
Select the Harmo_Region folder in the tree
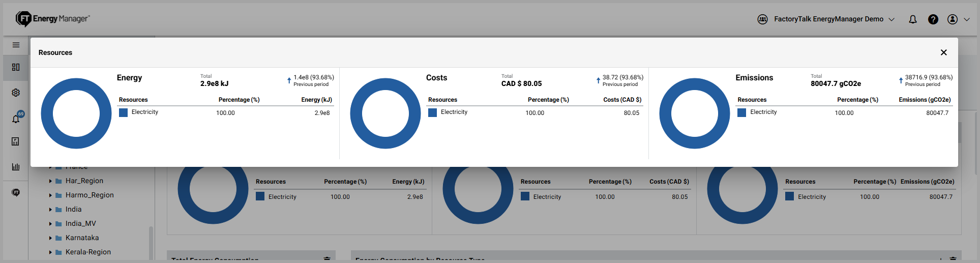pos(89,195)
